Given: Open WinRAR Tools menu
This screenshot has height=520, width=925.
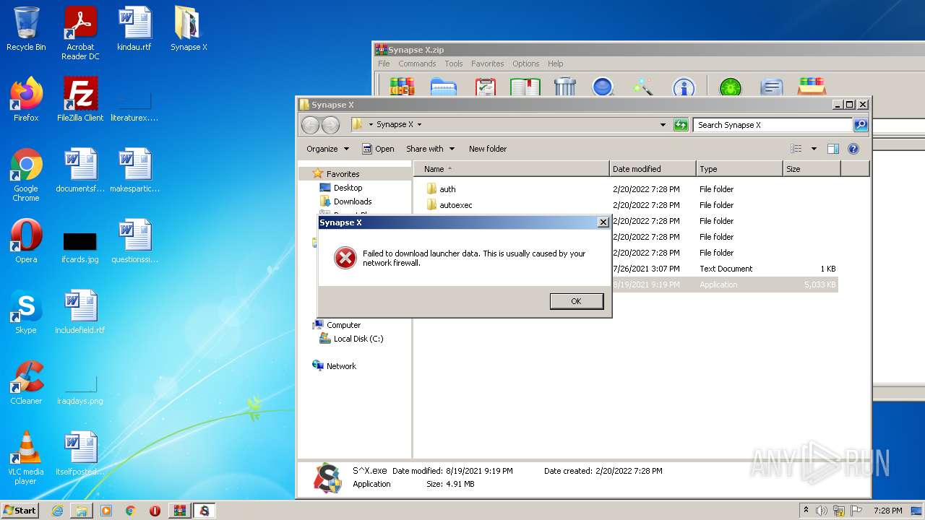Looking at the screenshot, I should pyautogui.click(x=454, y=64).
